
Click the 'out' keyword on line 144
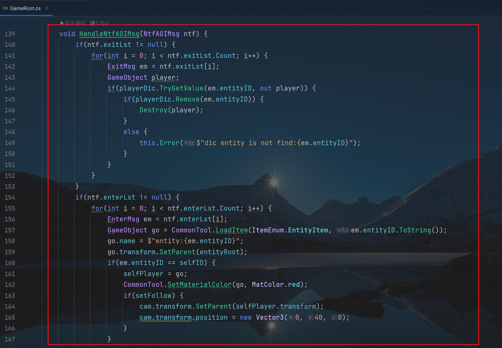click(x=266, y=88)
